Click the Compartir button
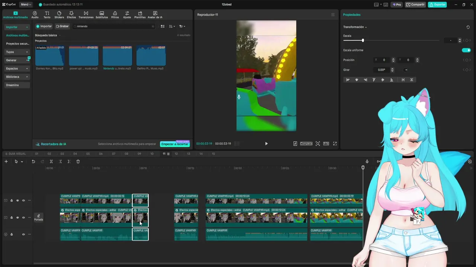Image resolution: width=476 pixels, height=267 pixels. pyautogui.click(x=415, y=4)
